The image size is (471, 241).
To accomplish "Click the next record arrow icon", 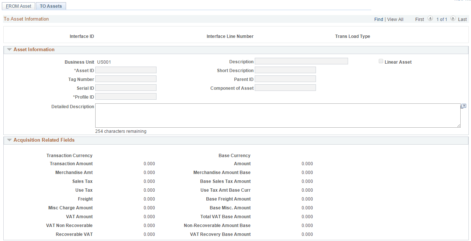I will tap(453, 19).
